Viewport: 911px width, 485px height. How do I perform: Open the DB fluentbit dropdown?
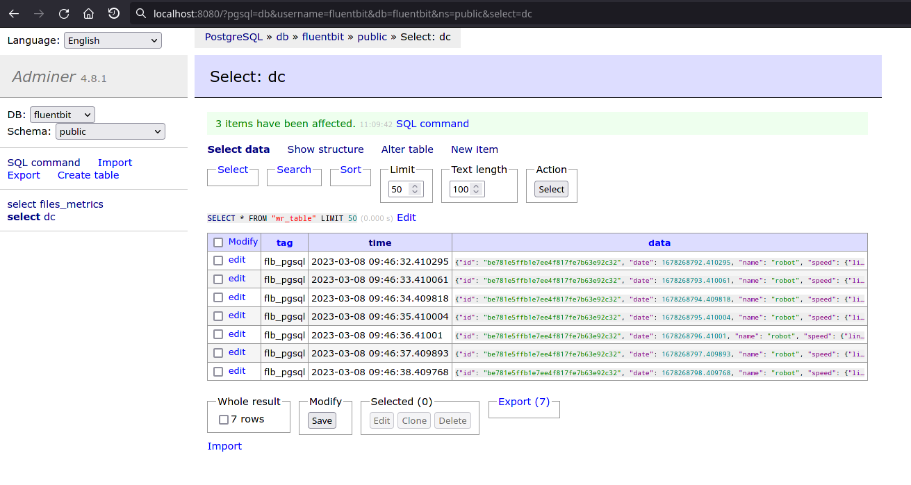tap(63, 115)
